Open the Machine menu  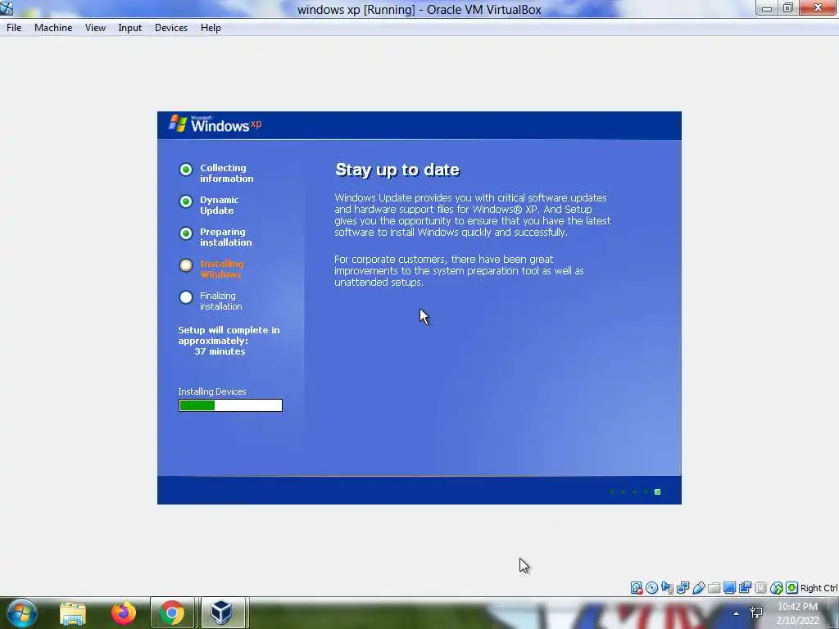tap(53, 28)
